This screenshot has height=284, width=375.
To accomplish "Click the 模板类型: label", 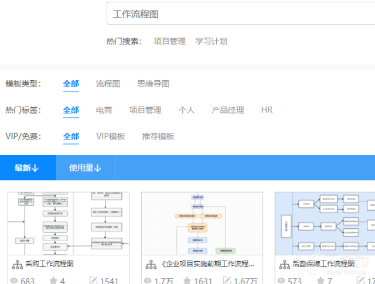I will [x=23, y=84].
